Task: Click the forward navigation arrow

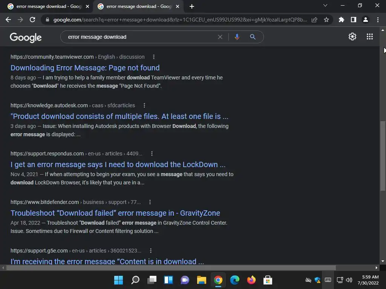Action: [20, 20]
